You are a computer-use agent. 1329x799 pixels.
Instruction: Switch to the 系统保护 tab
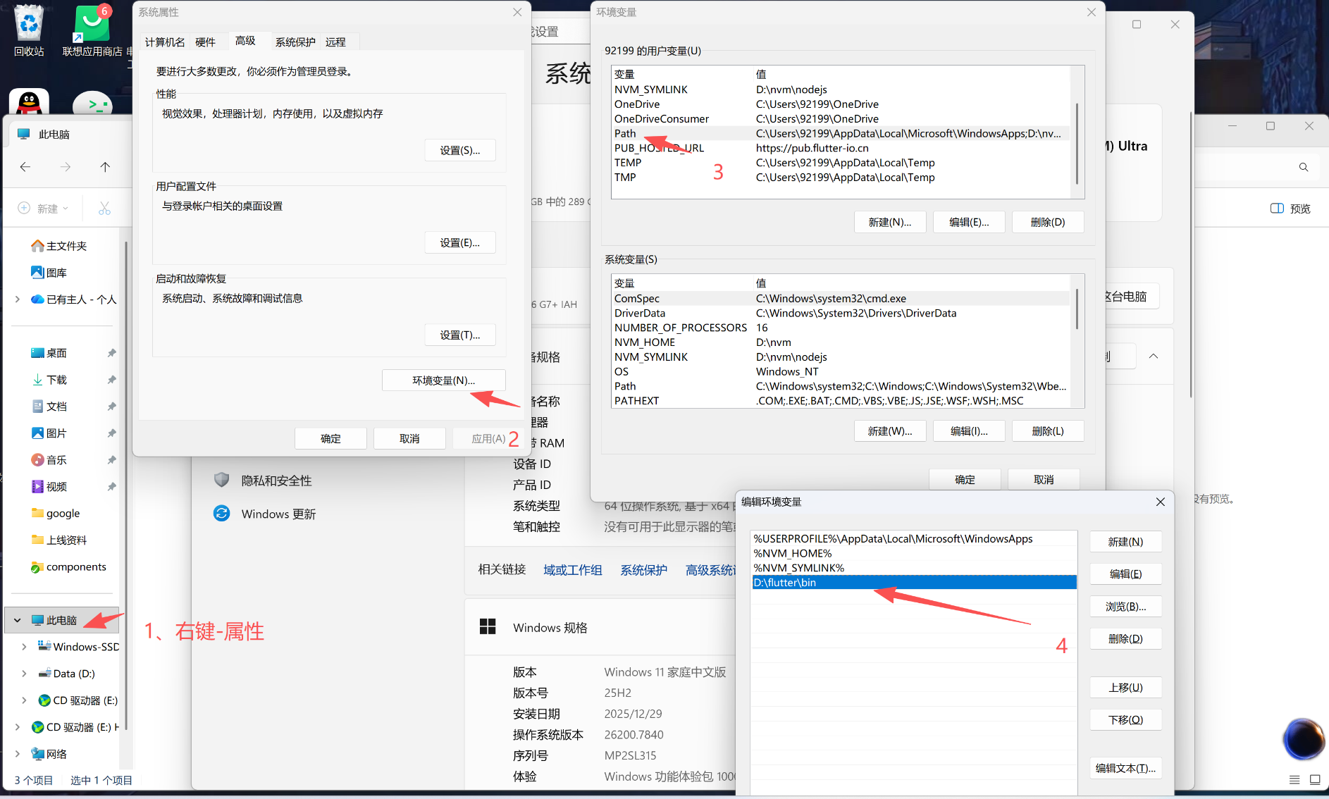(x=295, y=42)
